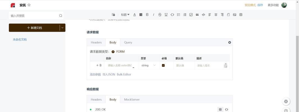Insert a task checklist
The height and width of the screenshot is (112, 299).
(x=191, y=15)
